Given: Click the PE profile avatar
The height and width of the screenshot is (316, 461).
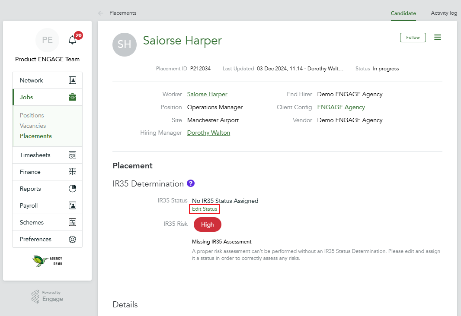Looking at the screenshot, I should coord(47,40).
